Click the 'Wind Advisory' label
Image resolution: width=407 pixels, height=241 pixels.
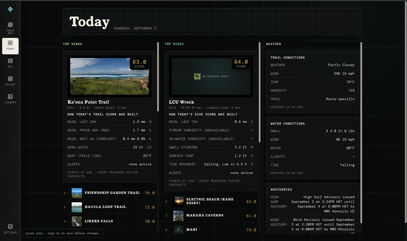[279, 222]
